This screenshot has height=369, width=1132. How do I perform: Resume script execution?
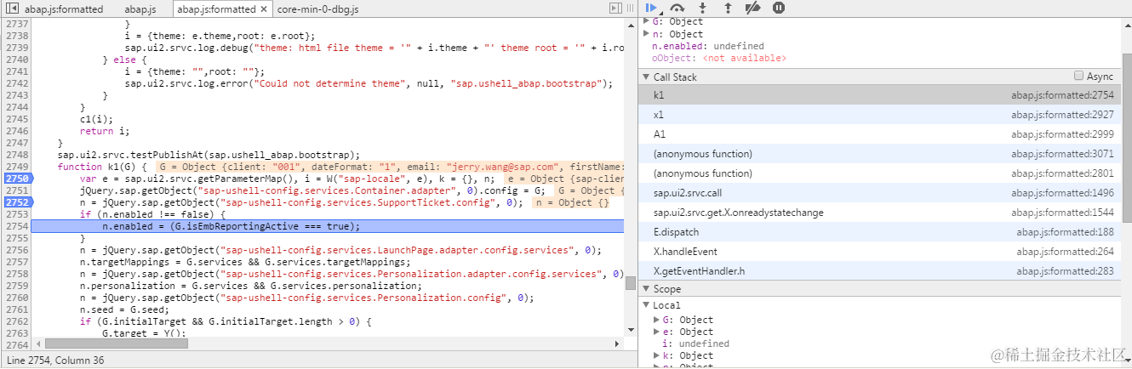[652, 8]
